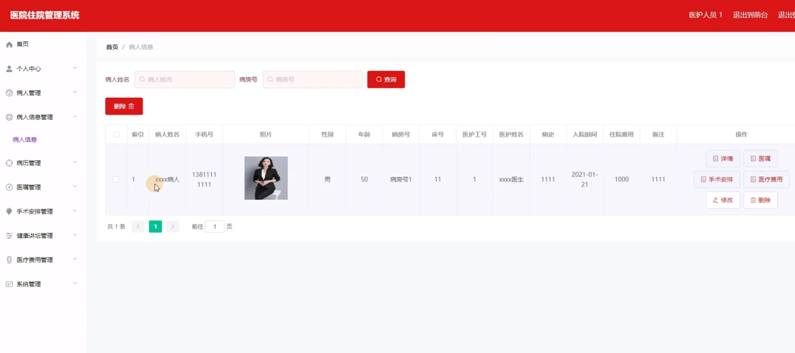Click the pencil icon on 修改 button
This screenshot has height=353, width=795.
click(x=715, y=200)
